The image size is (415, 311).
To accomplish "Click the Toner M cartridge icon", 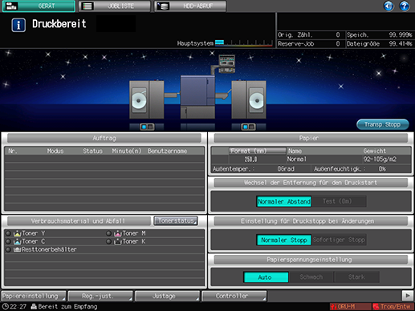I will (118, 233).
